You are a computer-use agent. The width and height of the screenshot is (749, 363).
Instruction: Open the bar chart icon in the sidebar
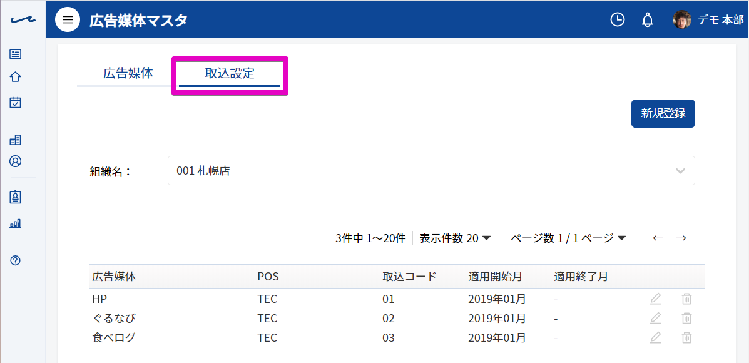coord(16,223)
